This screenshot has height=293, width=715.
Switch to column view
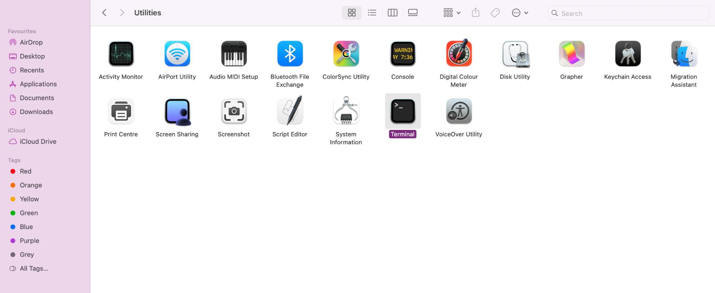[392, 13]
